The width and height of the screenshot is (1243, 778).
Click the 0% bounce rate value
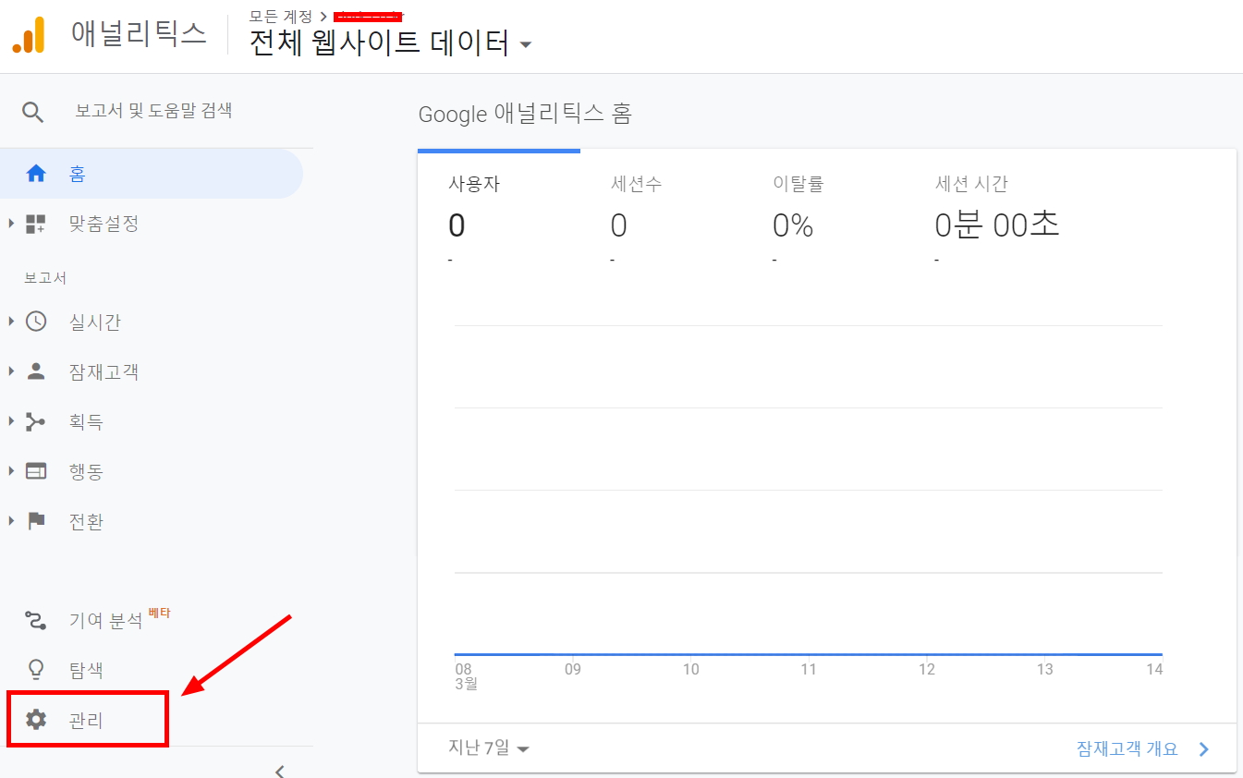point(793,225)
